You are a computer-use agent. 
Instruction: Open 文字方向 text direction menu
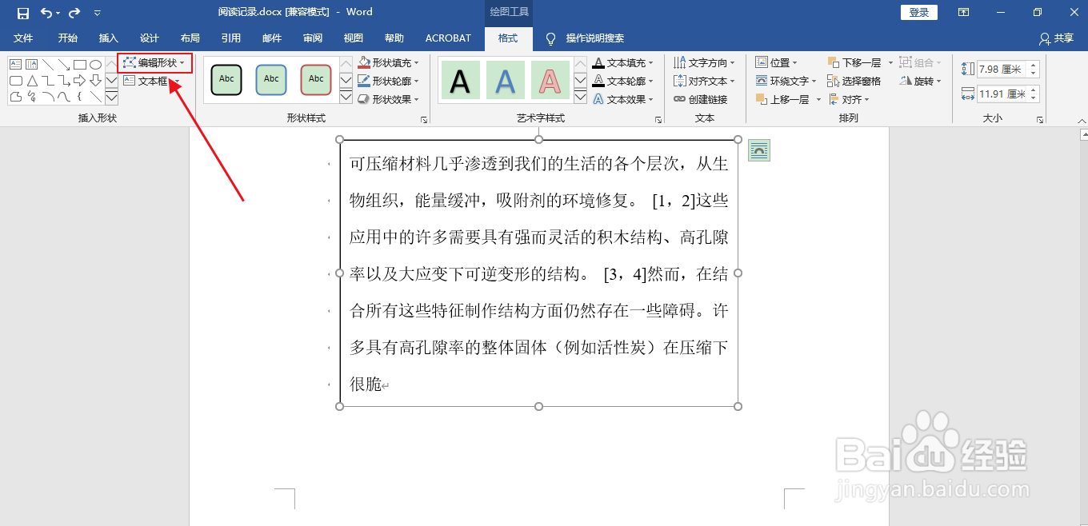coord(704,62)
